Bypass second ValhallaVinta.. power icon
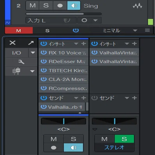 coord(95,62)
